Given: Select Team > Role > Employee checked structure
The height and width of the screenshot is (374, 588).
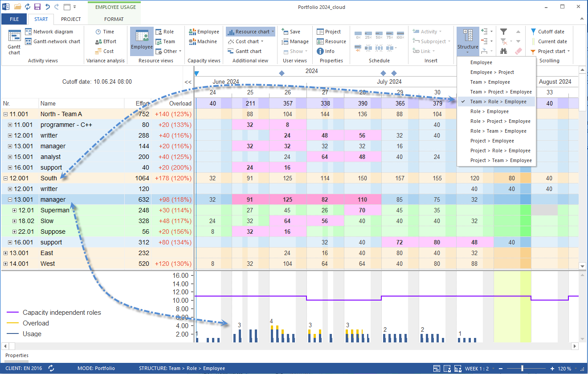Looking at the screenshot, I should click(x=497, y=102).
